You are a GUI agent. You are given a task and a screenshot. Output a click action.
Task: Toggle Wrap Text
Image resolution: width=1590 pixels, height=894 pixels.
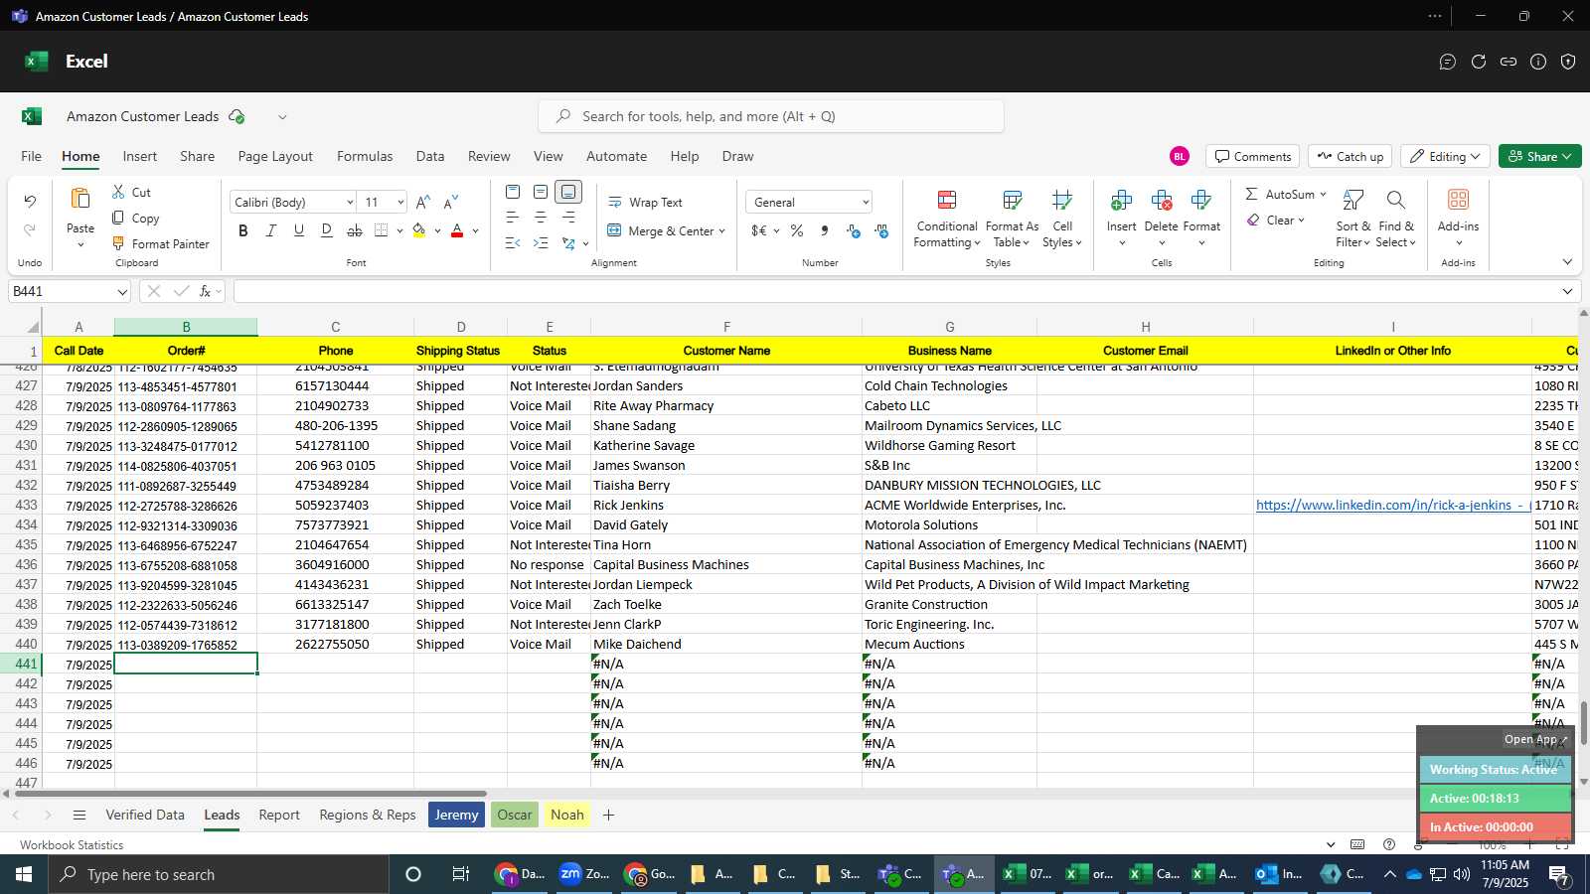point(645,202)
